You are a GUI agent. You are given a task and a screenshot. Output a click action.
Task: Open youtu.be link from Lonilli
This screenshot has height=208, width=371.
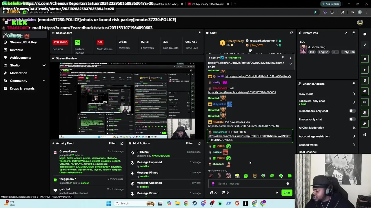tap(258, 76)
